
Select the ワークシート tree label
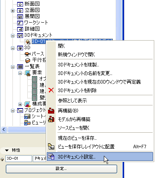click(36, 23)
